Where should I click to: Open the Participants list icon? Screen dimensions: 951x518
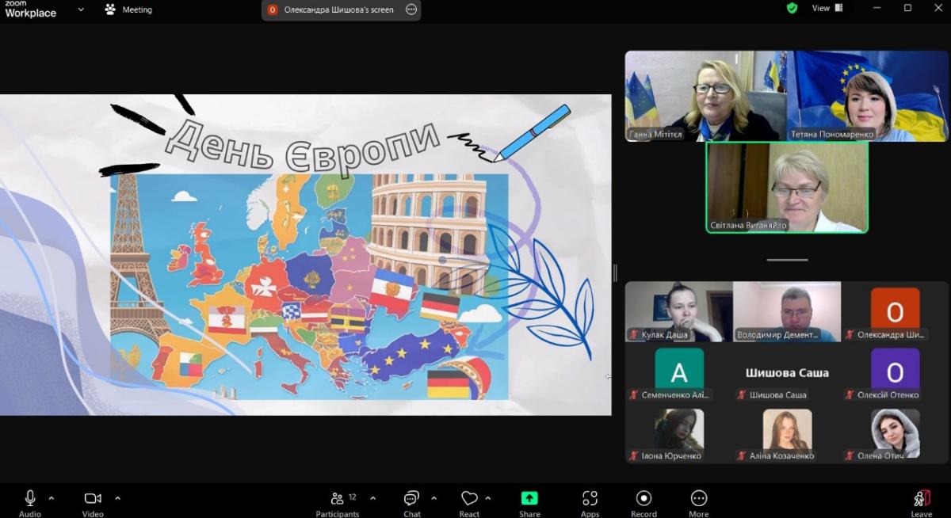pyautogui.click(x=338, y=499)
